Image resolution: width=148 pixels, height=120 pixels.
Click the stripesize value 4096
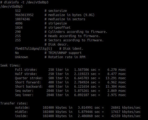click(x=19, y=23)
